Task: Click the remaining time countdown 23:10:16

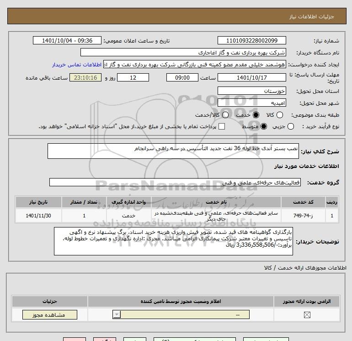Action: (x=85, y=77)
